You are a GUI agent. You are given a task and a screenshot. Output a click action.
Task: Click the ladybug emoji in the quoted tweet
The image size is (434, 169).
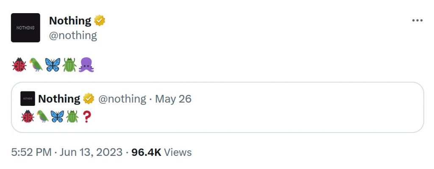click(28, 116)
